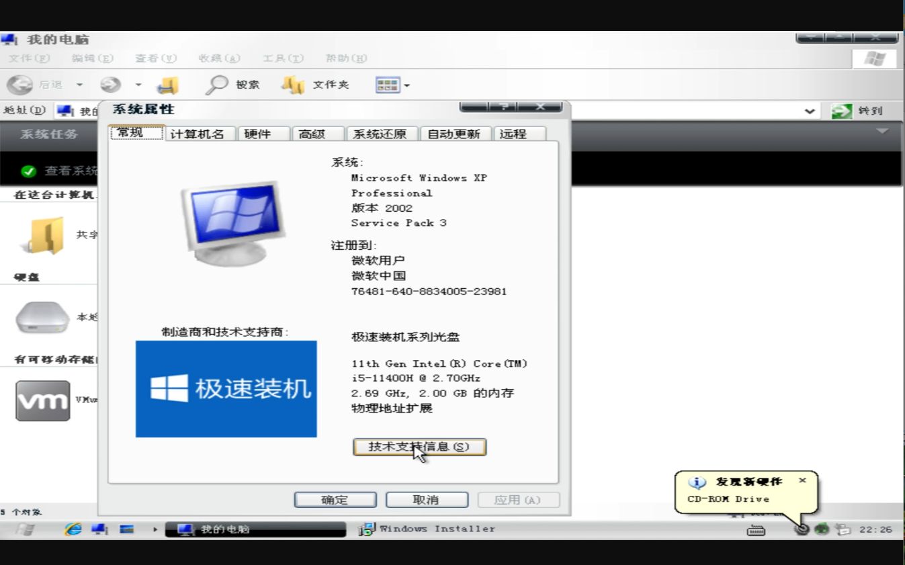This screenshot has height=565, width=905.
Task: Click the 转到 Go button
Action: [x=857, y=111]
